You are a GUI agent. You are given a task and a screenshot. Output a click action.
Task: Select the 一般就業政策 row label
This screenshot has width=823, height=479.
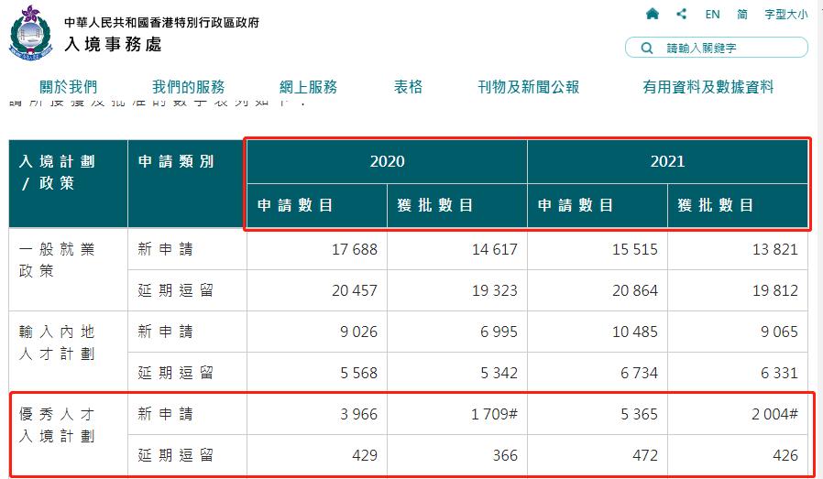click(58, 260)
